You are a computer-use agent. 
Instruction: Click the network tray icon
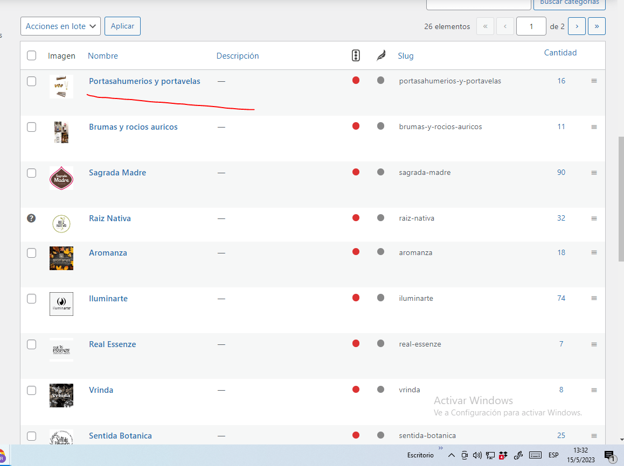click(x=490, y=455)
